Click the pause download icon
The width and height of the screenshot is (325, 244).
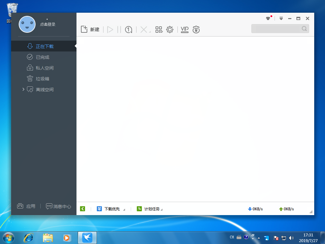click(x=119, y=30)
